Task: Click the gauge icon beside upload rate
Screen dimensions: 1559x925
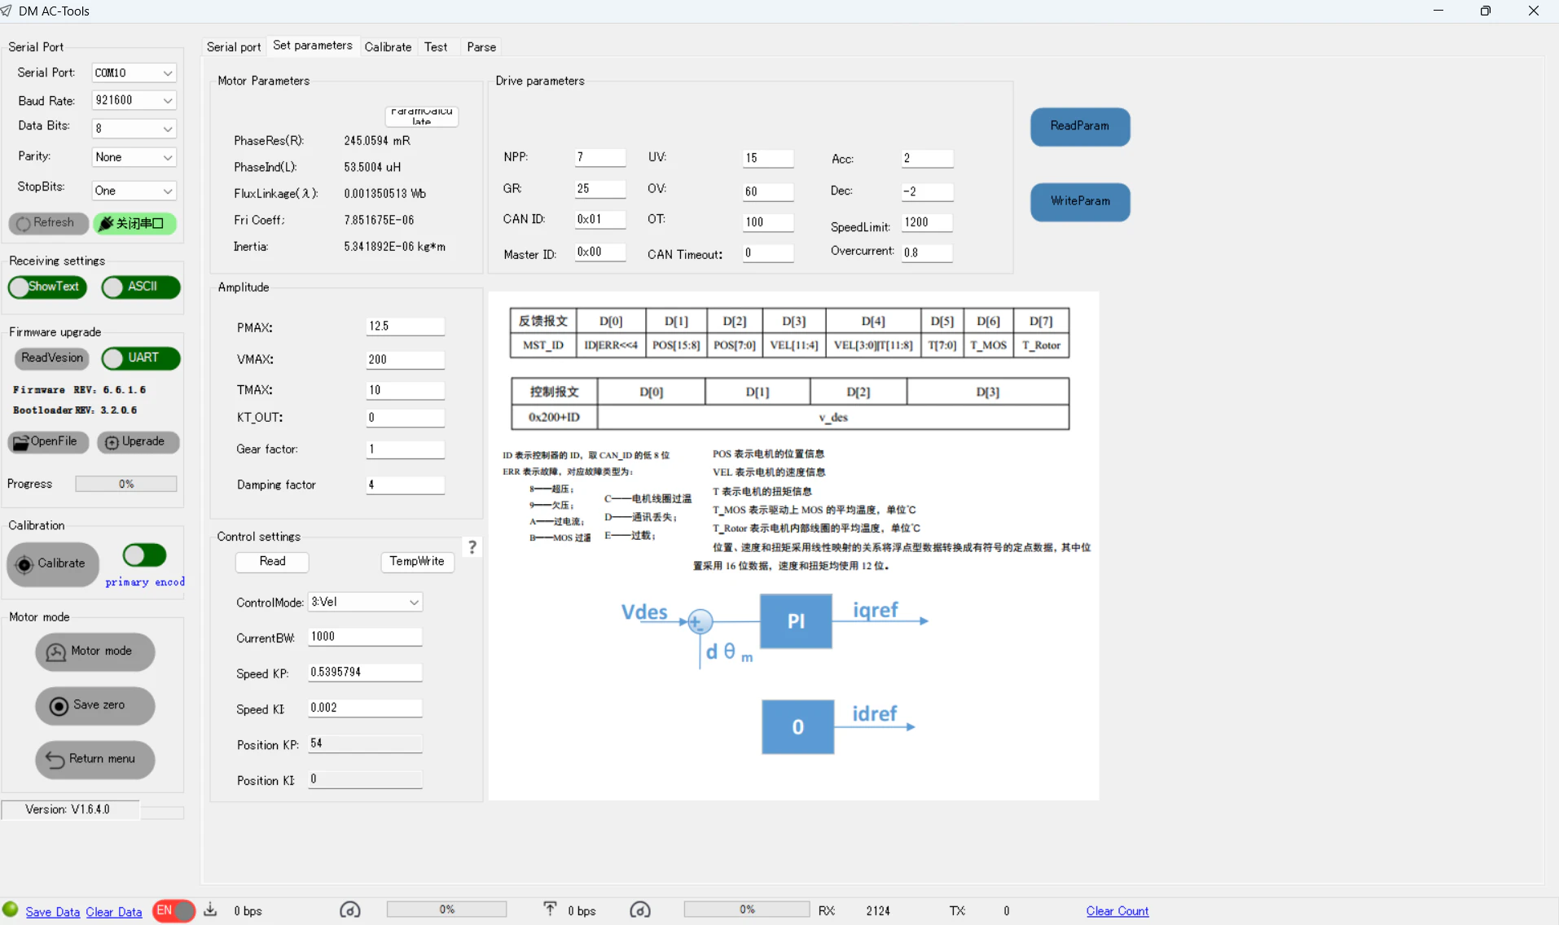Action: (640, 910)
